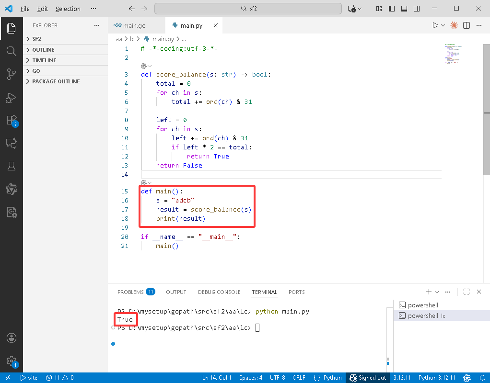
Task: Open the Run button dropdown arrow
Action: [x=443, y=25]
